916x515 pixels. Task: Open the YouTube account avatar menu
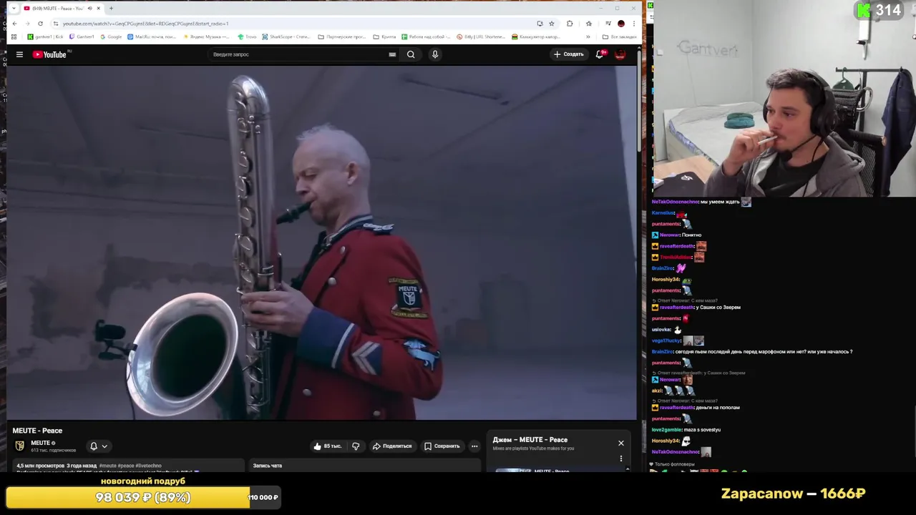pos(620,54)
